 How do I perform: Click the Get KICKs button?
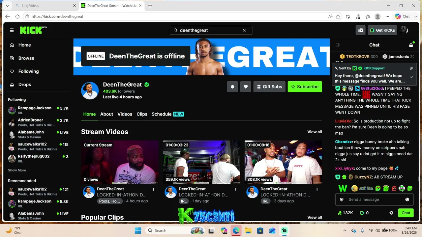382,30
